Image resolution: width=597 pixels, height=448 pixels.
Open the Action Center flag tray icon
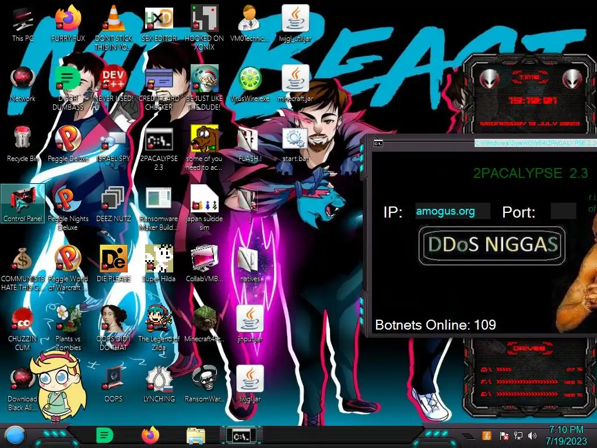point(504,435)
